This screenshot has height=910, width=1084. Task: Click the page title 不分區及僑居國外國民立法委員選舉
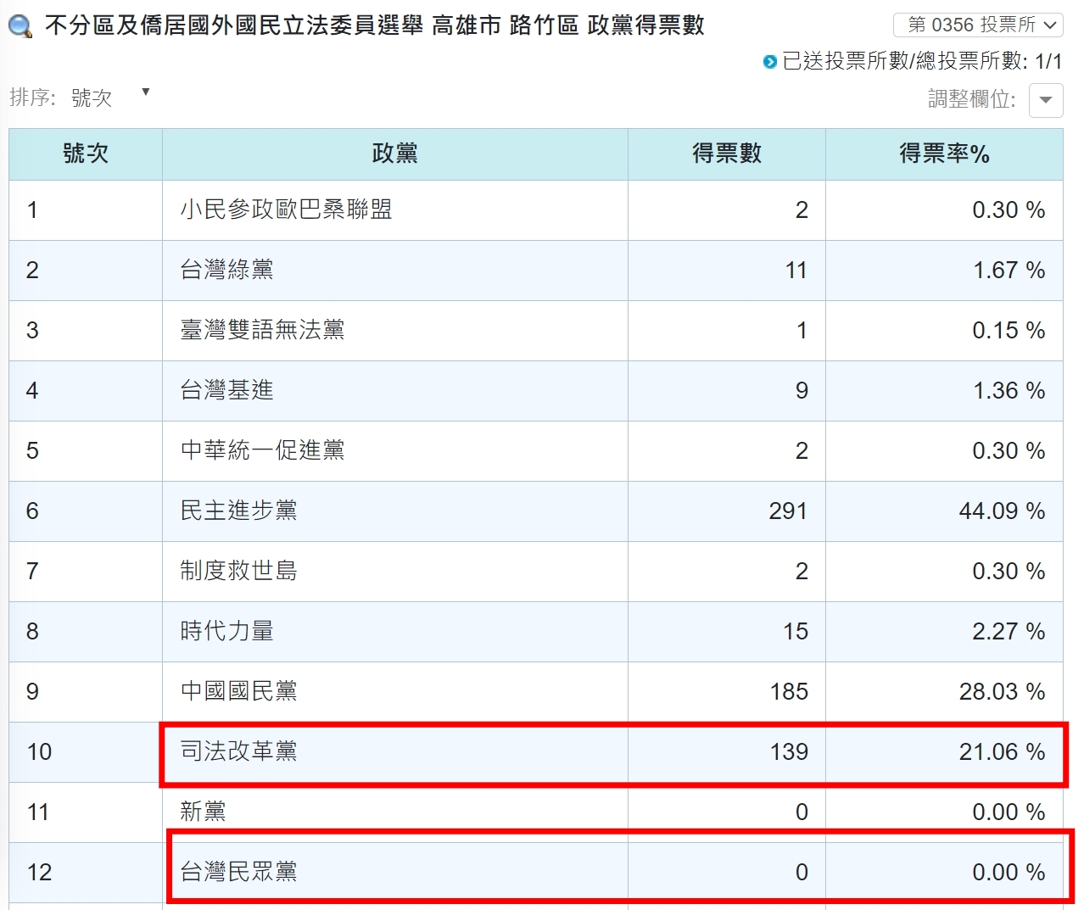(234, 25)
